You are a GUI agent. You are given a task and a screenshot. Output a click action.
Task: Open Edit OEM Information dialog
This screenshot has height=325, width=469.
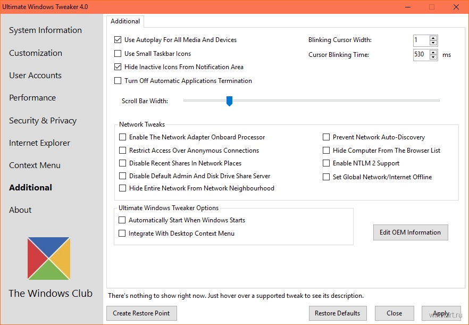(x=411, y=232)
